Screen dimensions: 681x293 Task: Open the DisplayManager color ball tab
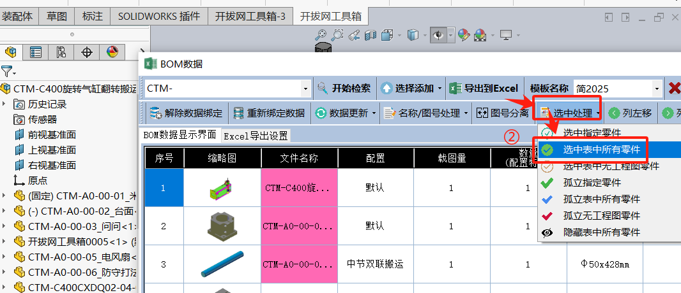(x=112, y=53)
